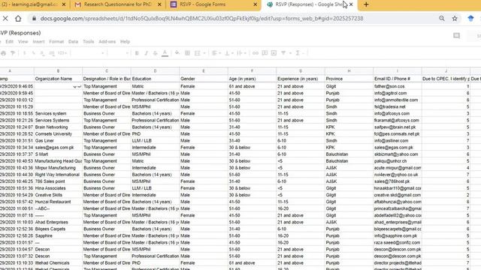Toggle bold formatting
The height and width of the screenshot is (270, 481).
(137, 53)
